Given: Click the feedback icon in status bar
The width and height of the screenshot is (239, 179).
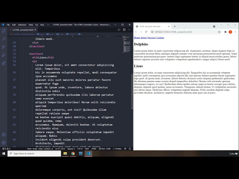Looking at the screenshot, I should click(125, 149).
